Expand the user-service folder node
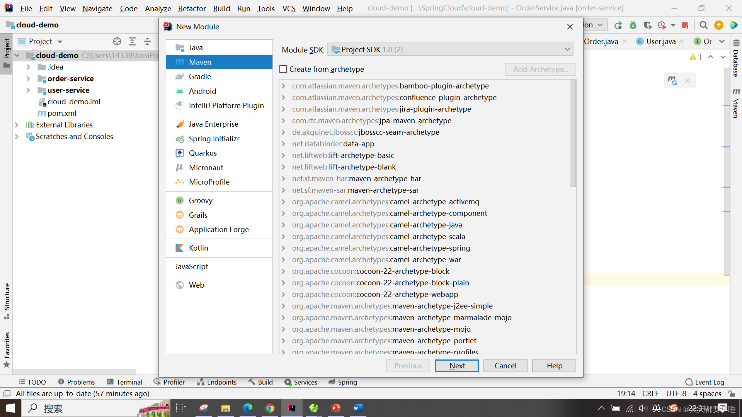Image resolution: width=742 pixels, height=417 pixels. coord(28,90)
